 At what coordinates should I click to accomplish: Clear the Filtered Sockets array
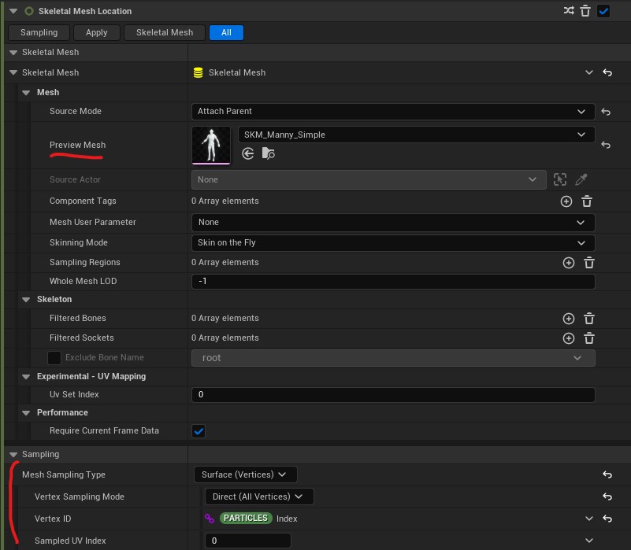(589, 338)
